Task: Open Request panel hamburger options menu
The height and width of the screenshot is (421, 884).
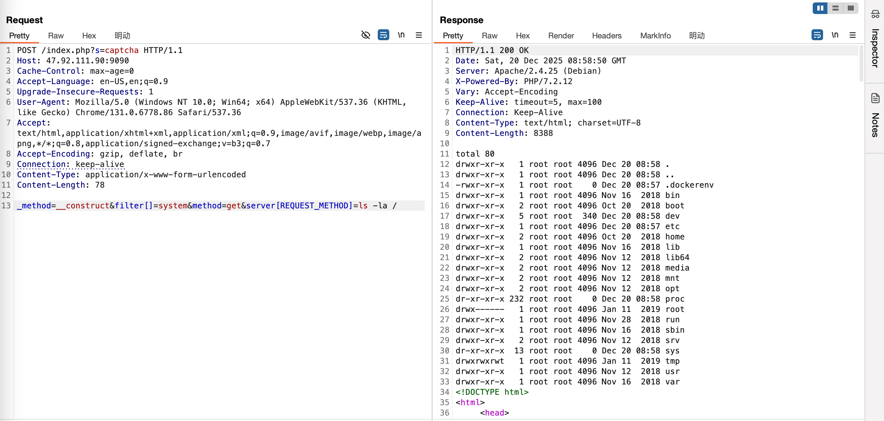Action: (419, 35)
